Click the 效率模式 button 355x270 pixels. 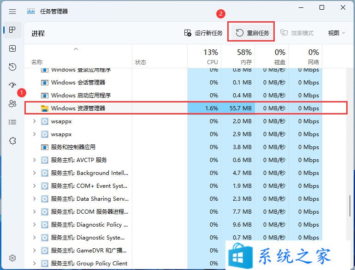(297, 33)
